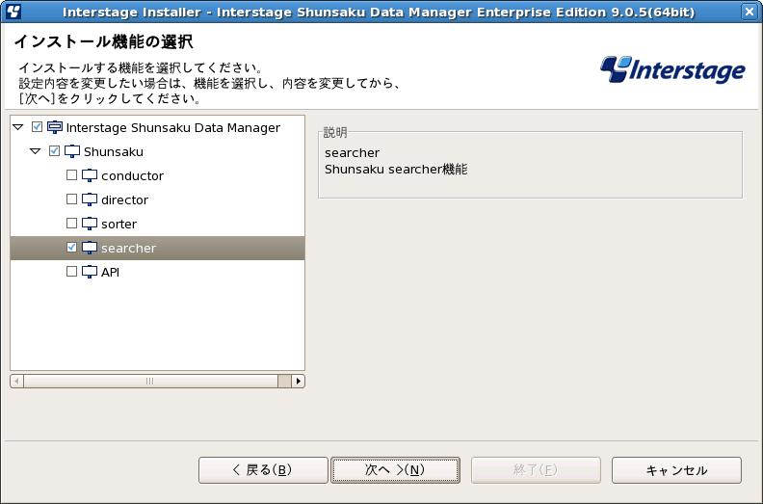Click the 戻る(B) back button
The width and height of the screenshot is (763, 504).
coord(263,470)
